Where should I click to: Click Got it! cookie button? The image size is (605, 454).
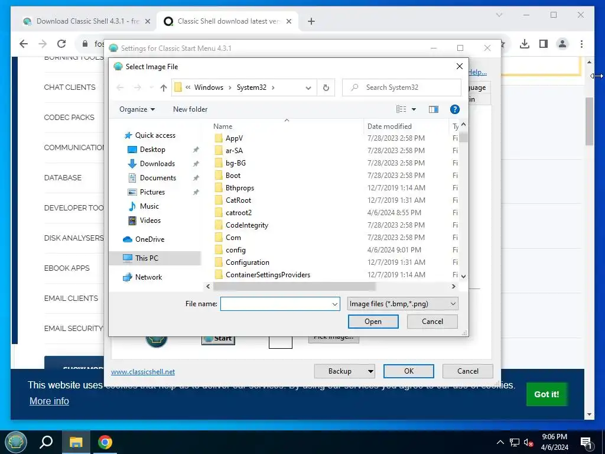coord(547,394)
